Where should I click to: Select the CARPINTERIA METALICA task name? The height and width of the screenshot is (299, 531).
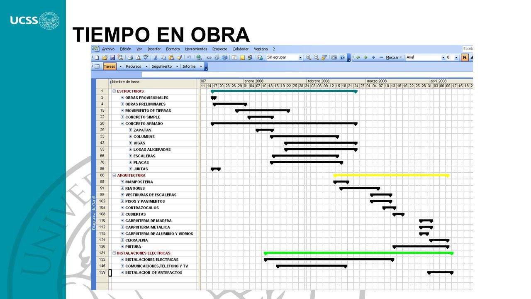pyautogui.click(x=148, y=227)
